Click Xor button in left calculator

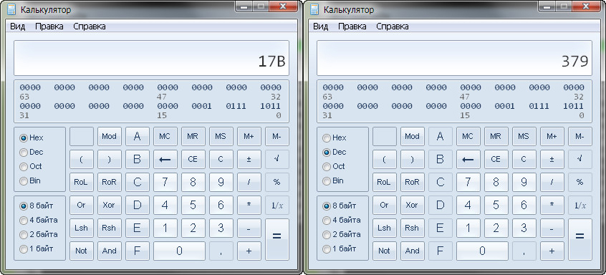(110, 205)
